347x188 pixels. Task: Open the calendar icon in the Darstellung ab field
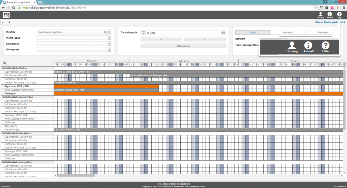pos(144,33)
